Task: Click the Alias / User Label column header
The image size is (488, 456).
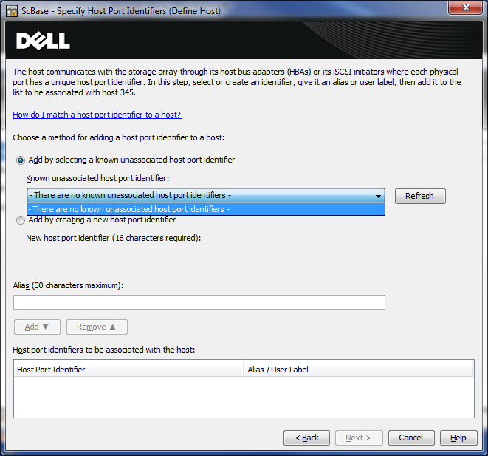Action: [358, 369]
